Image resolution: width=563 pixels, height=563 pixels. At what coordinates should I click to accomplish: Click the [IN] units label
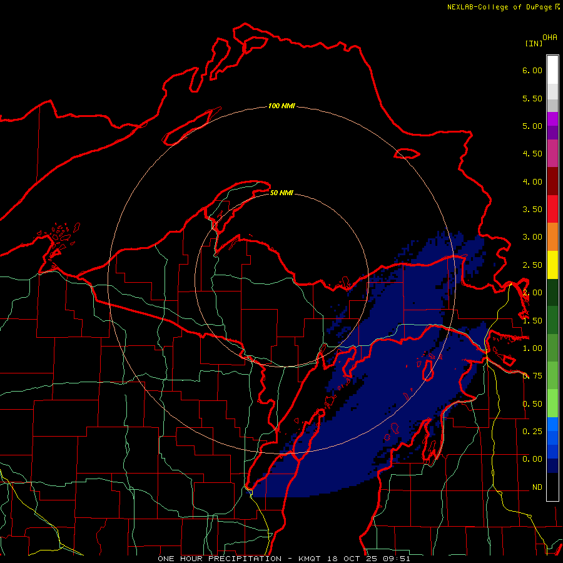pos(534,43)
